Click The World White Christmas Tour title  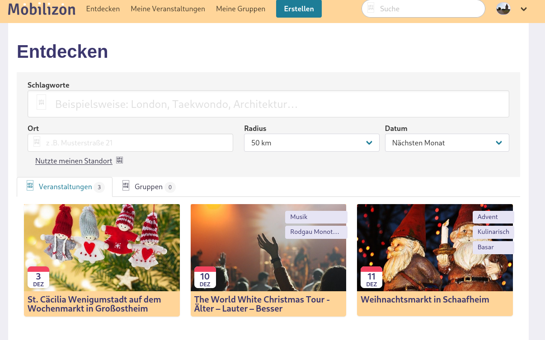tap(262, 304)
